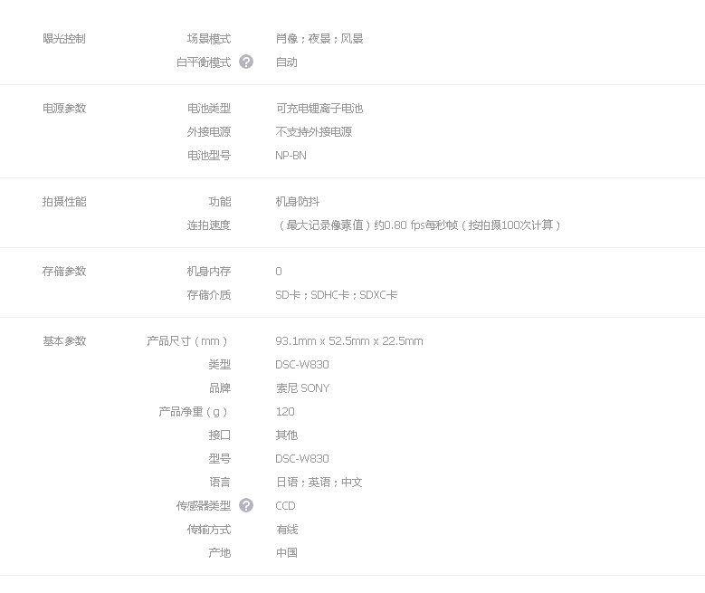The width and height of the screenshot is (705, 593).
Task: Click the 不支持外接电源 text
Action: 314,132
